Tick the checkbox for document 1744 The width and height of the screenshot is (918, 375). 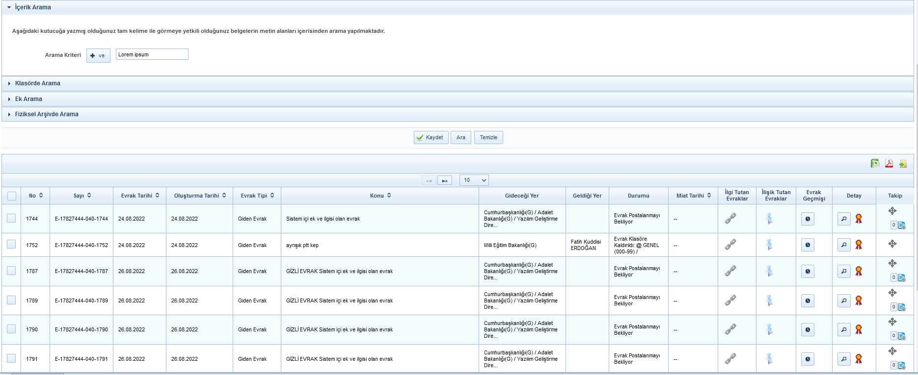pos(11,219)
